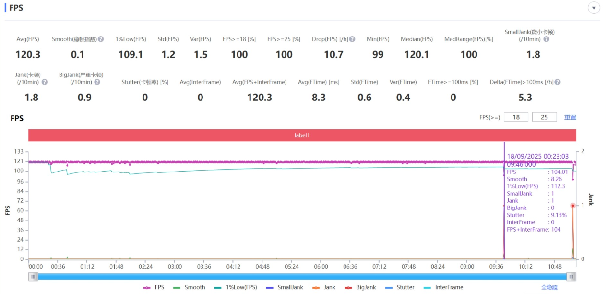The height and width of the screenshot is (294, 607).
Task: Click the FPS threshold field showing 18
Action: 516,117
